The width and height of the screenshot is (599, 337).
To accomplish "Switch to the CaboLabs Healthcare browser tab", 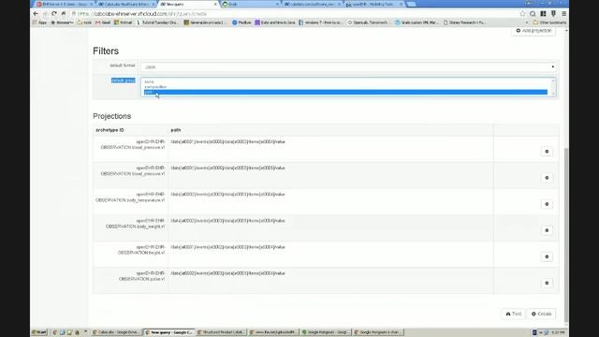I will (x=125, y=4).
